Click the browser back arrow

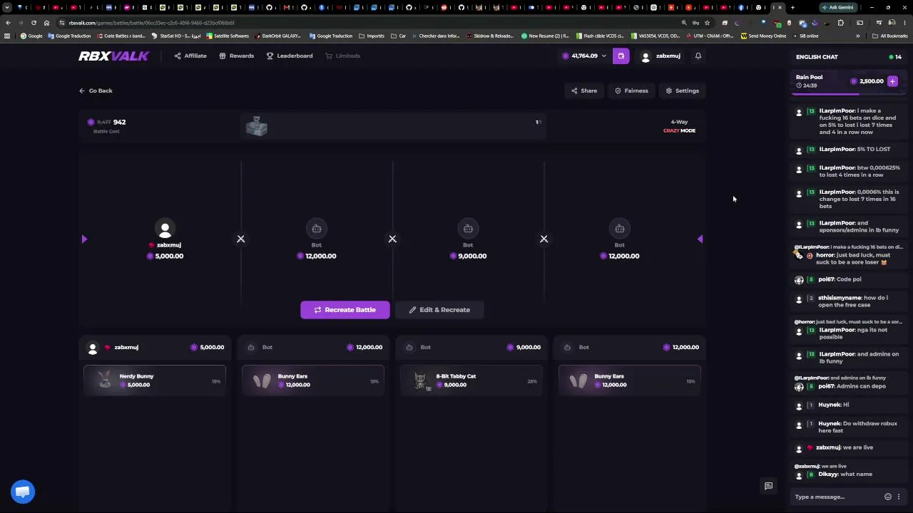8,23
